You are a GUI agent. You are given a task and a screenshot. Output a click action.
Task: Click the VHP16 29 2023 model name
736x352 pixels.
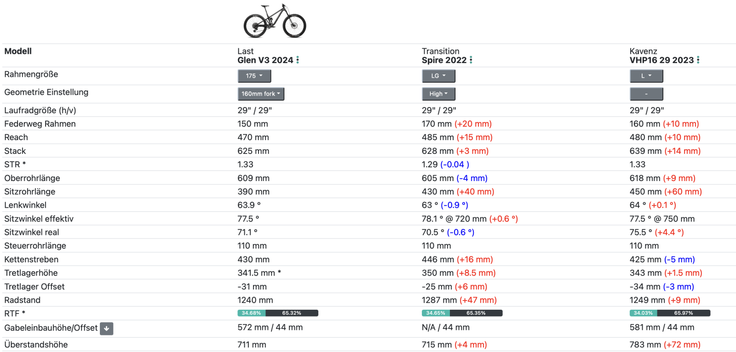coord(661,60)
